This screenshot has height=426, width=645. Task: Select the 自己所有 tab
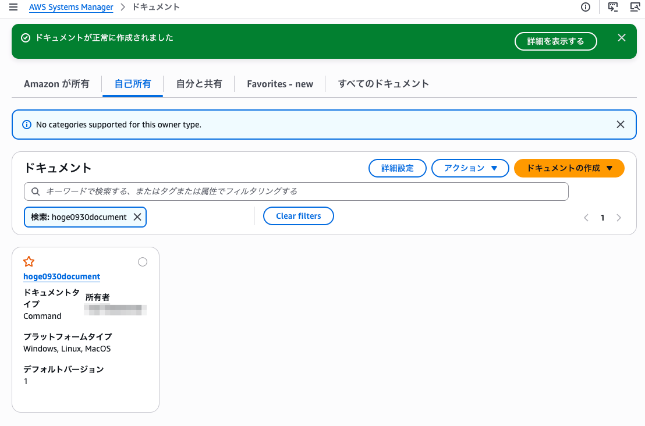click(x=133, y=84)
